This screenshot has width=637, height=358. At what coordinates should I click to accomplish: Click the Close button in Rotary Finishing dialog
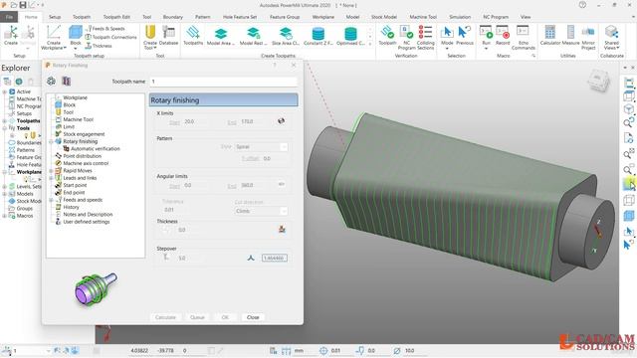pos(253,317)
